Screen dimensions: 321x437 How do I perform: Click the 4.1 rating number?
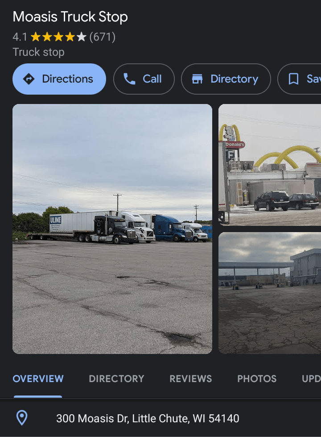pyautogui.click(x=20, y=37)
